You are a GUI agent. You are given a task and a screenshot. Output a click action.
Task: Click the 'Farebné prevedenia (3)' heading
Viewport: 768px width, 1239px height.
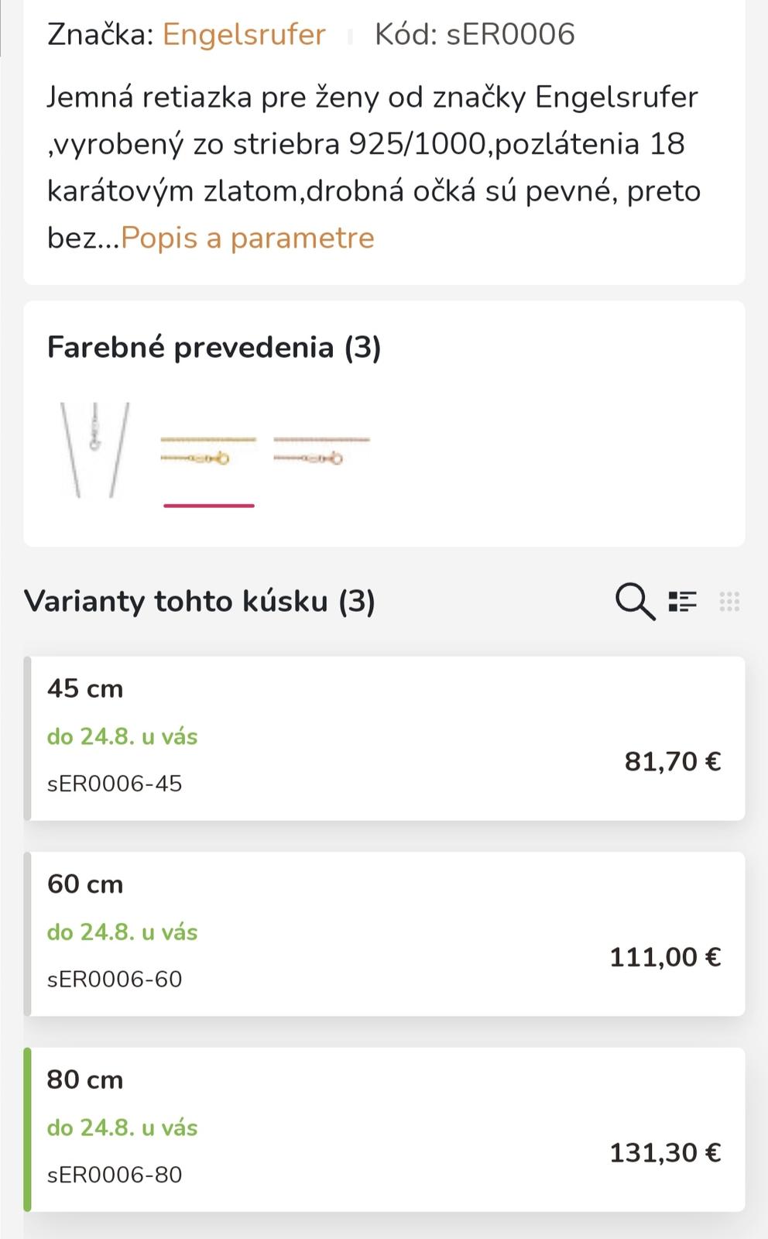click(x=214, y=348)
